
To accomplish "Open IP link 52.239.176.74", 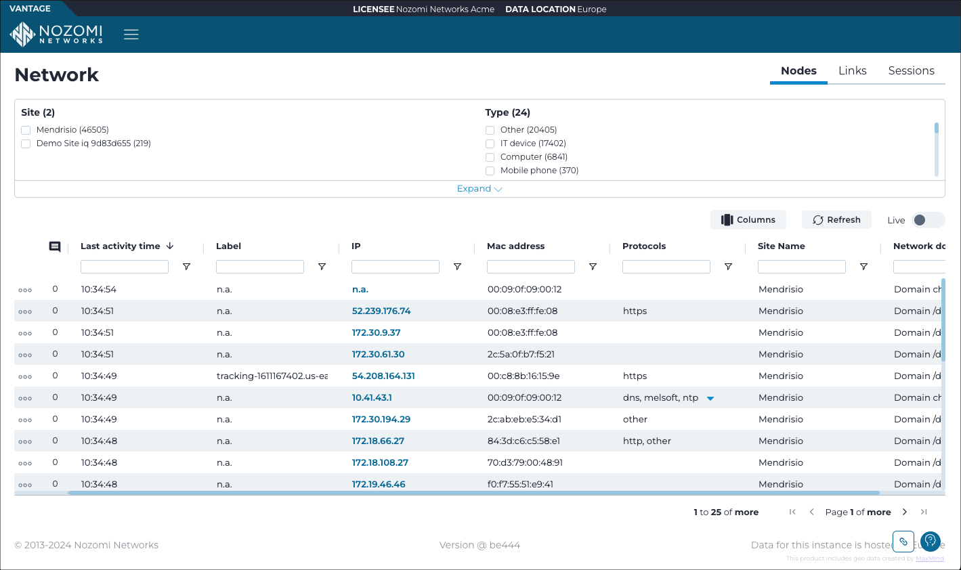I will [381, 311].
